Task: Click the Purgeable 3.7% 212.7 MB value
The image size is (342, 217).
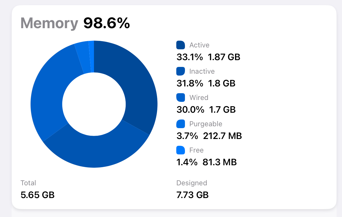Action: point(209,136)
